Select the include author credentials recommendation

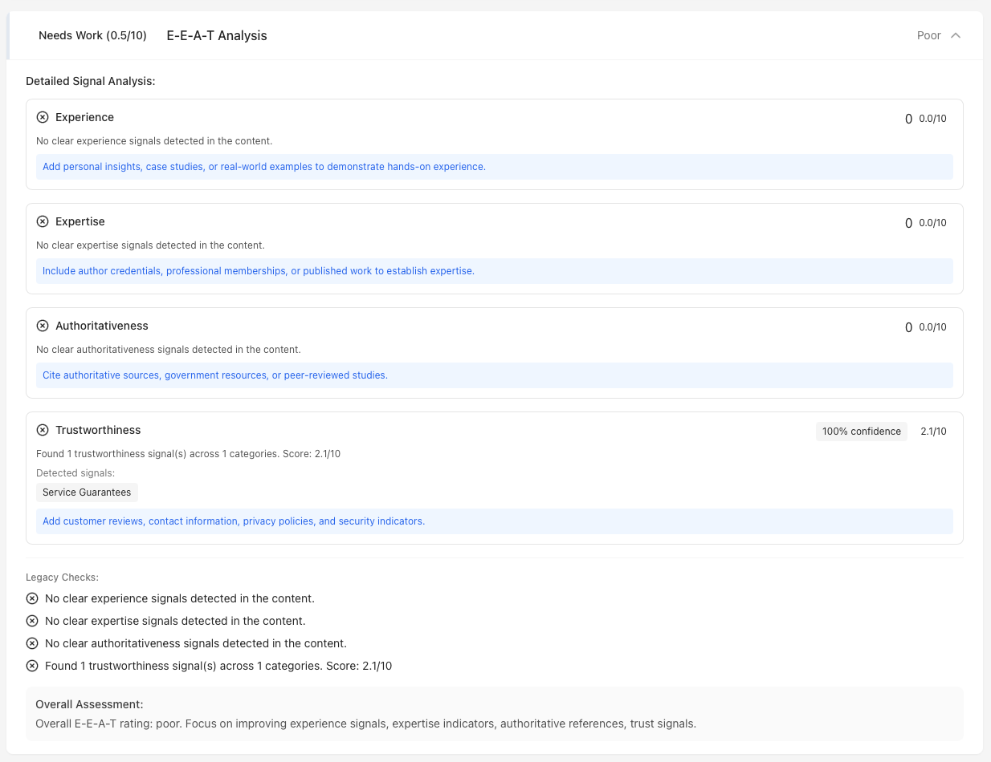(x=259, y=271)
